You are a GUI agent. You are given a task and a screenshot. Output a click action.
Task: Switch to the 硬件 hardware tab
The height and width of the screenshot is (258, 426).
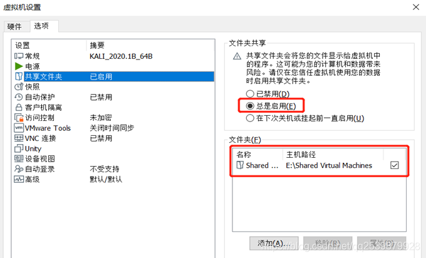(14, 27)
